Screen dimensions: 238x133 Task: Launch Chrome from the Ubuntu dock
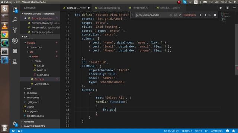pyautogui.click(x=5, y=34)
